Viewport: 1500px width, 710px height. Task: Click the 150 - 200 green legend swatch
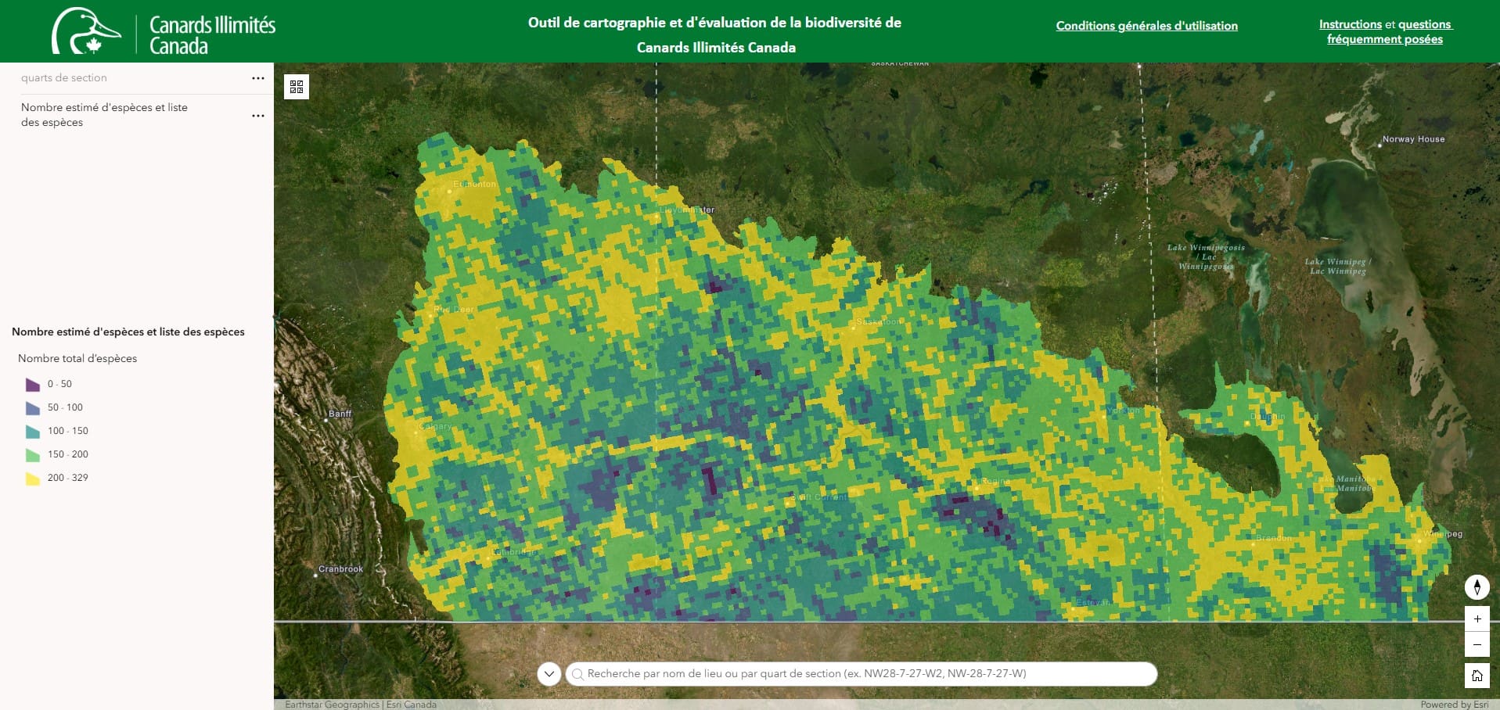click(33, 454)
